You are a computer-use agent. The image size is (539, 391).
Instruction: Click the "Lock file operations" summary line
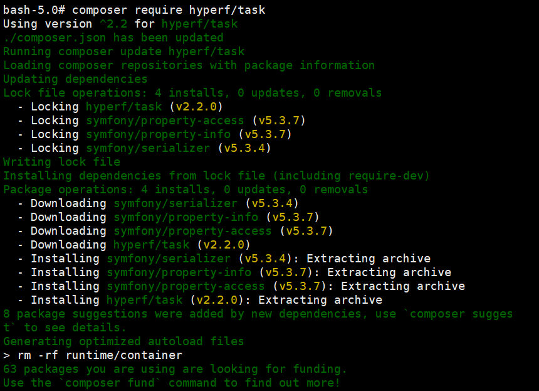(192, 93)
